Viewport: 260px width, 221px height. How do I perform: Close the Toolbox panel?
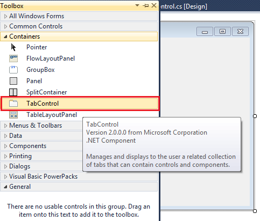coord(154,5)
